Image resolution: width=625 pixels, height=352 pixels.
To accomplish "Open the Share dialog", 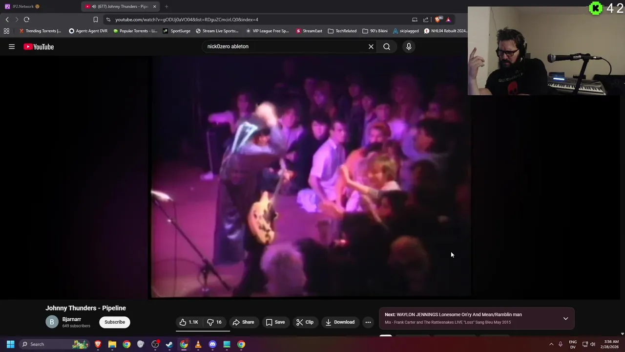I will (x=243, y=322).
